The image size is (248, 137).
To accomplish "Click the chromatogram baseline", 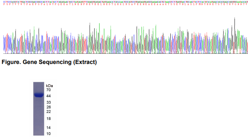I will [x=126, y=53].
